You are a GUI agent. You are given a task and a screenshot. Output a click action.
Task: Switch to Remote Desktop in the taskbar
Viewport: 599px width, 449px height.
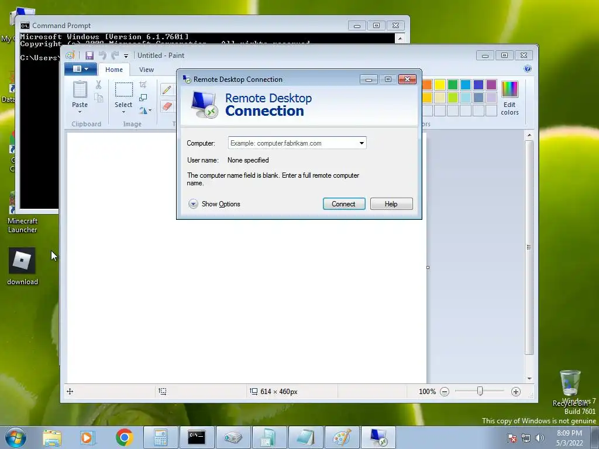[378, 437]
